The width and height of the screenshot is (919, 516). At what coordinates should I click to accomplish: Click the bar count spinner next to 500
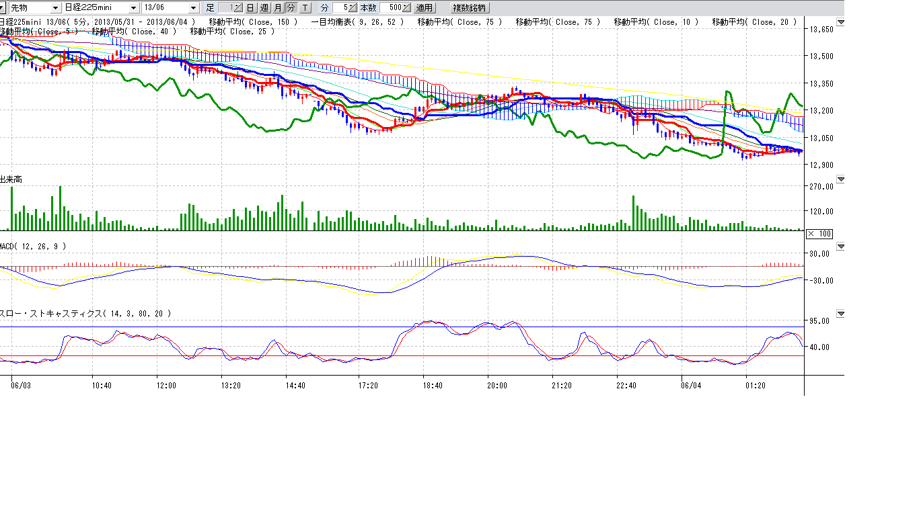[406, 8]
